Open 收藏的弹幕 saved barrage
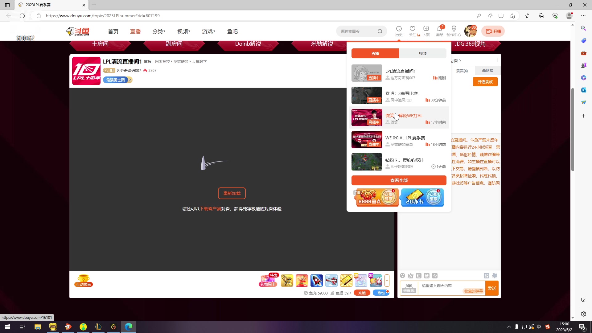Viewport: 592px width, 333px height. point(473,291)
